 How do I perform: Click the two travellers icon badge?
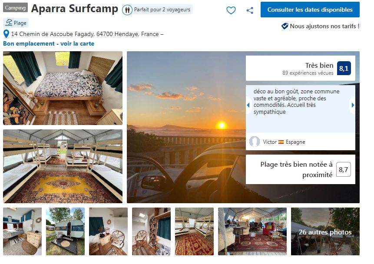tap(127, 10)
